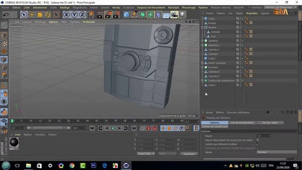302x170 pixels.
Task: Add a Camera object from toolbar
Action: pos(174,15)
